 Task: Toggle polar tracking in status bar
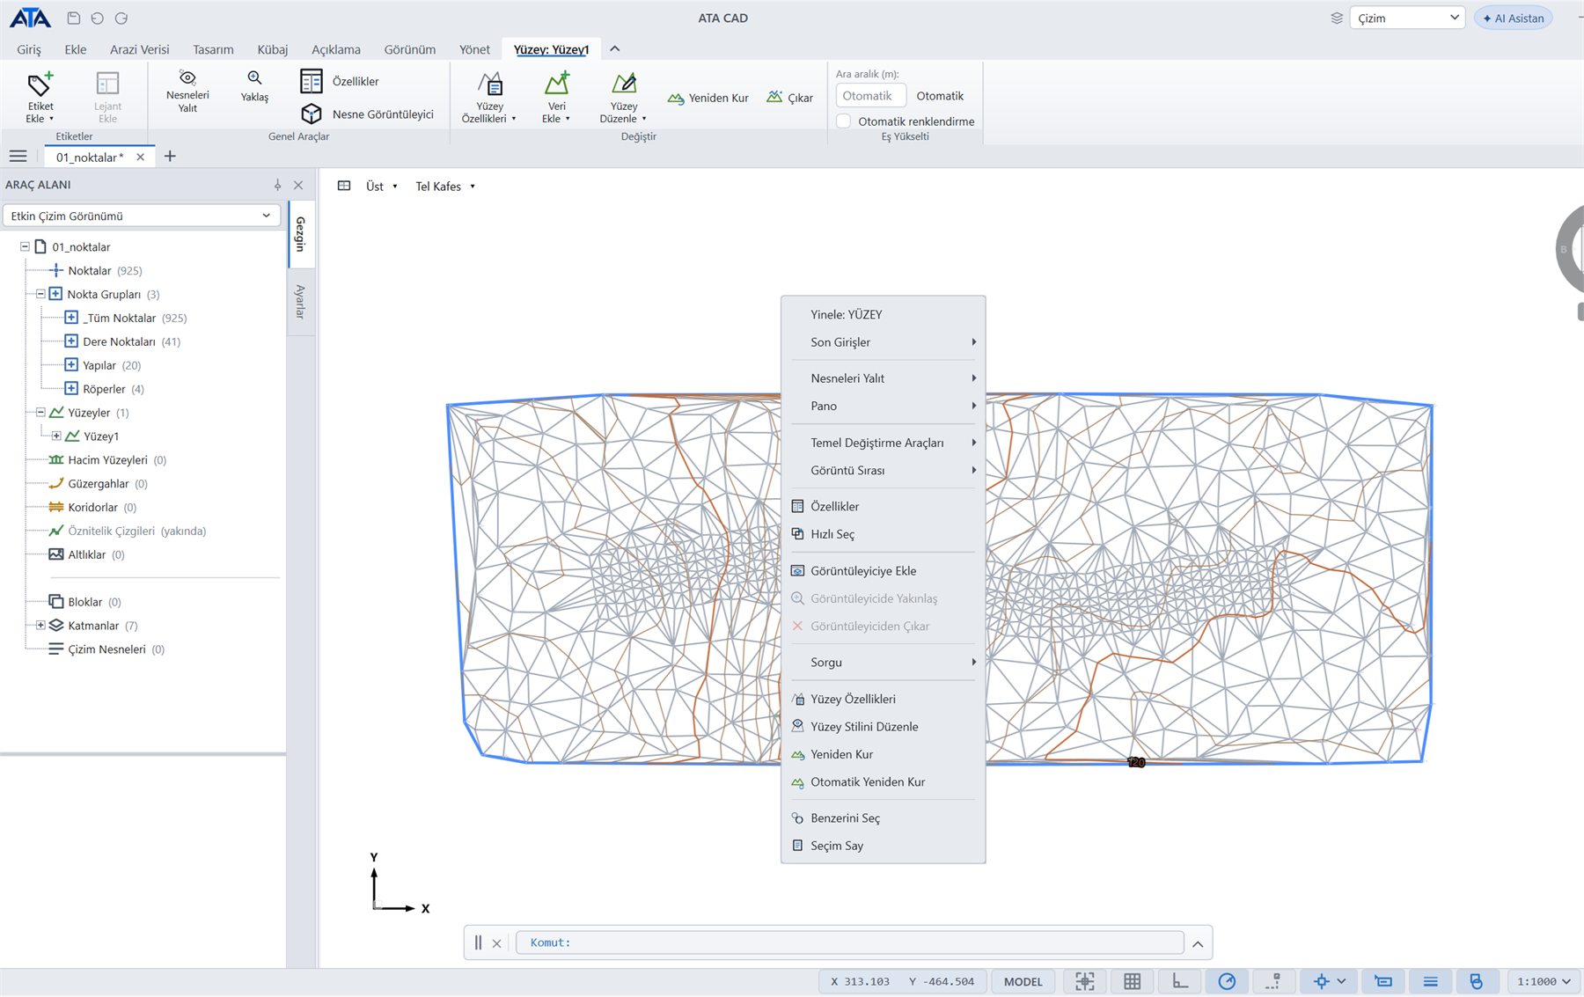point(1227,981)
